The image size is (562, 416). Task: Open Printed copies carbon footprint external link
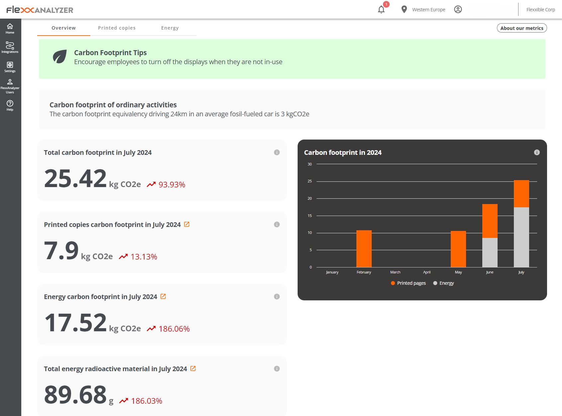click(187, 224)
